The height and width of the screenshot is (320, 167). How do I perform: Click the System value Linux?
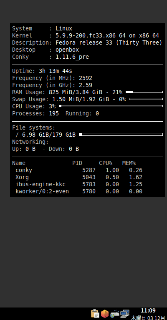click(64, 29)
